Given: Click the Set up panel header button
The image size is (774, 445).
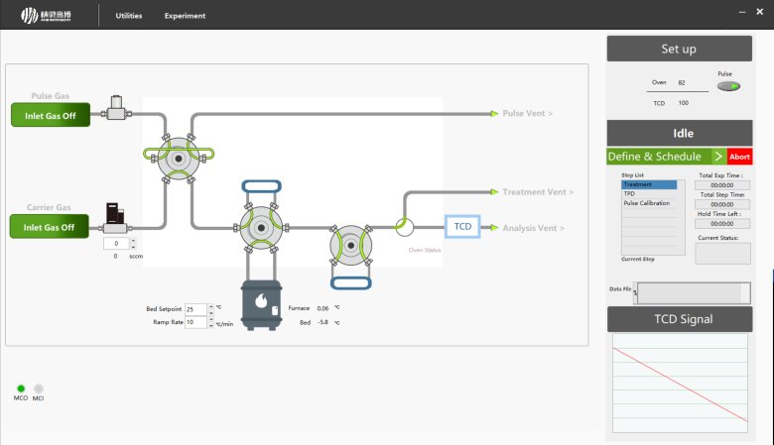Looking at the screenshot, I should (x=679, y=49).
